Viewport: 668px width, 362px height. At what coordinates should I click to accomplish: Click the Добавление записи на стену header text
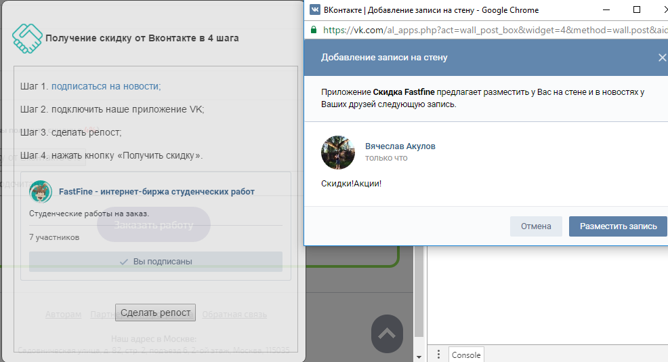click(x=384, y=58)
